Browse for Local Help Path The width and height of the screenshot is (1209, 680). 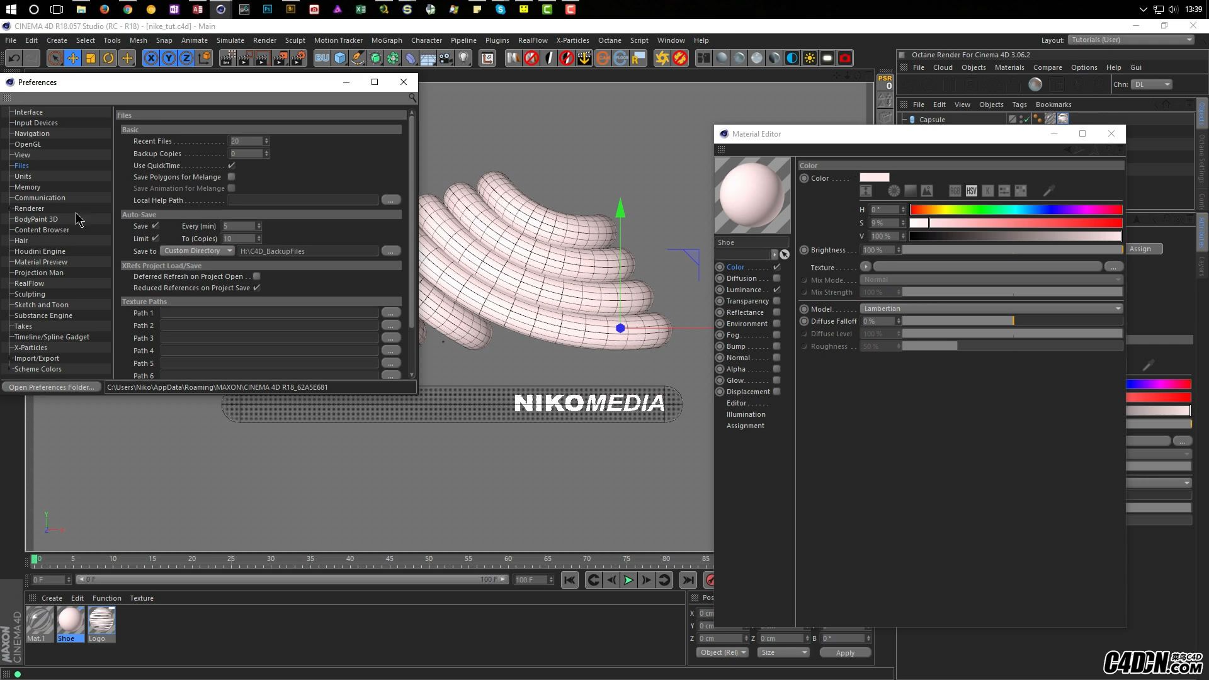click(390, 200)
